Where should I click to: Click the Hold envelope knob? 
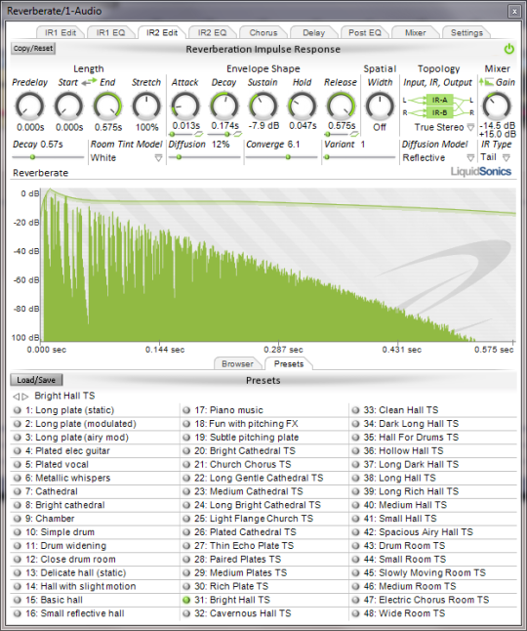[303, 106]
